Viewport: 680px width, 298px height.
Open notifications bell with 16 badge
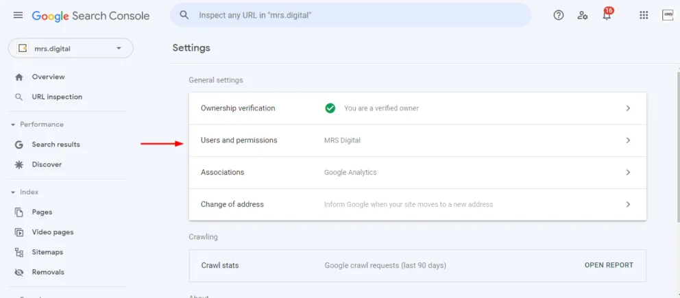[x=607, y=15]
